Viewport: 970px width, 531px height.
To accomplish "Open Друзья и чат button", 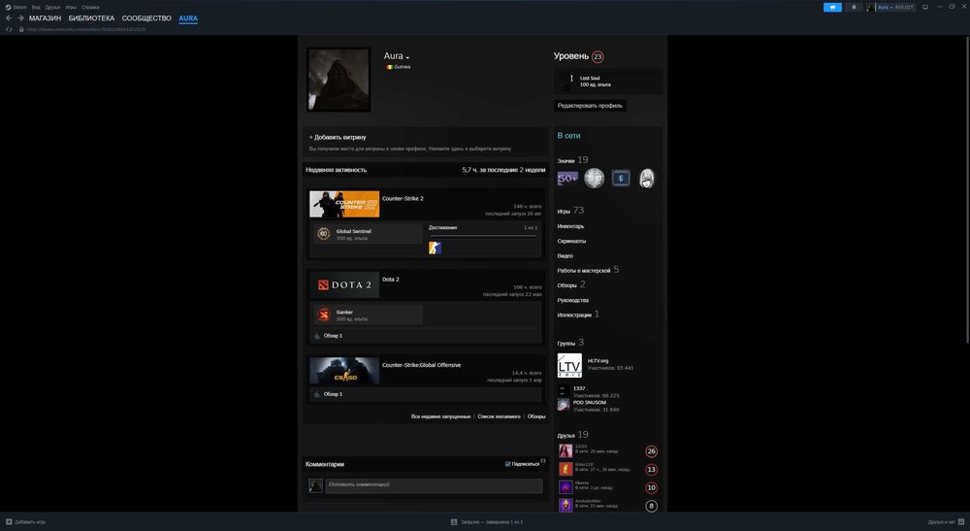I will (x=946, y=521).
